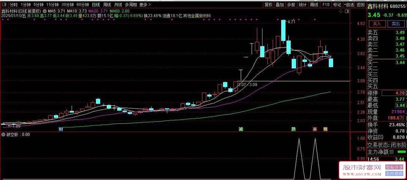Image resolution: width=407 pixels, height=180 pixels.
Task: Click the 榜 event marker below the chart
Action: [x=325, y=129]
